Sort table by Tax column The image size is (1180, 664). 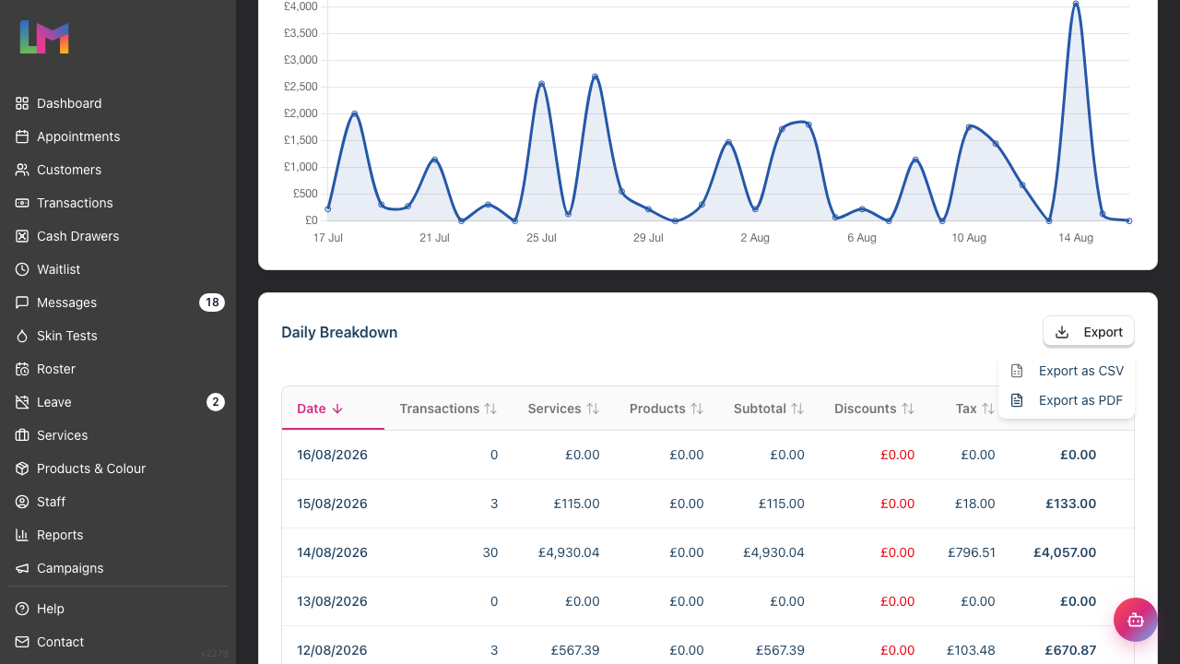[x=975, y=409]
